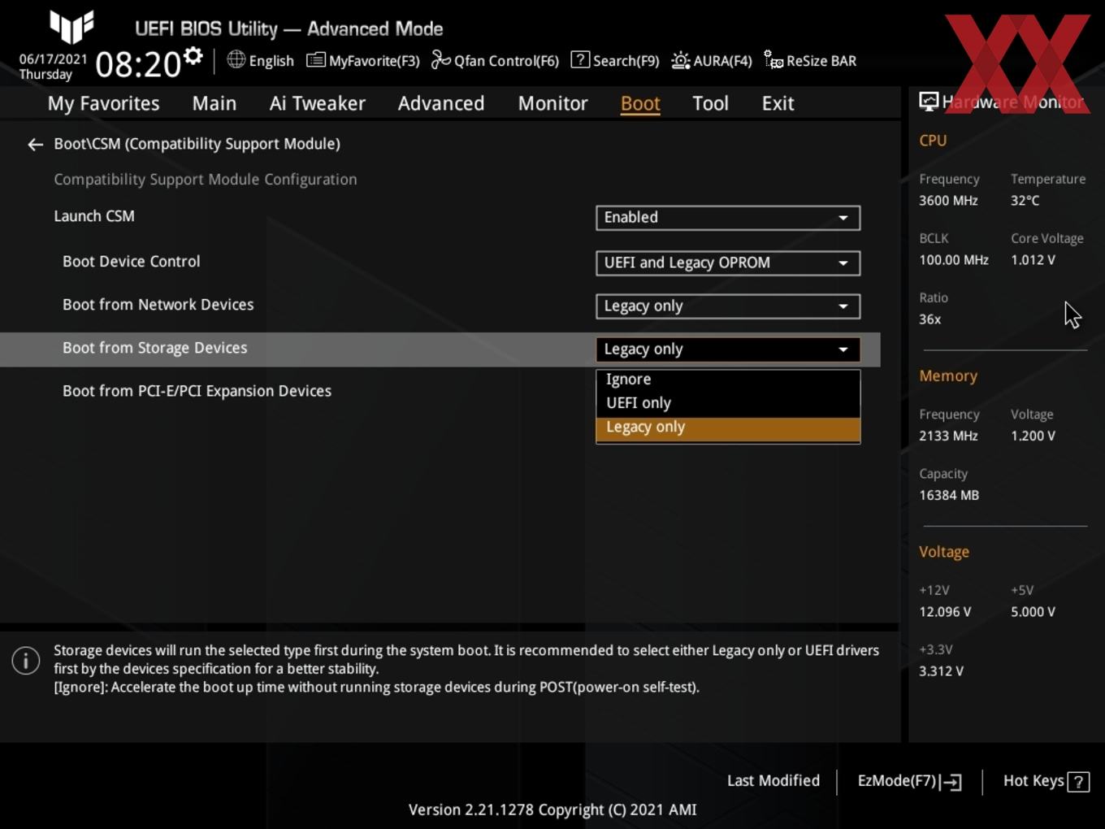1105x829 pixels.
Task: Select Ignore option in dropdown list
Action: [728, 380]
